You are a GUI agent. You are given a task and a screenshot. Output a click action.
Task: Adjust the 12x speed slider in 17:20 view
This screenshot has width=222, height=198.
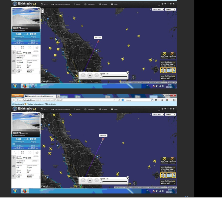(101, 77)
